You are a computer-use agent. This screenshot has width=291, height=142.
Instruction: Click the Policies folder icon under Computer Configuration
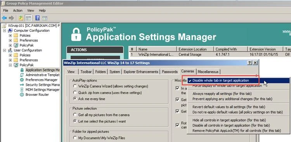coord(16,35)
